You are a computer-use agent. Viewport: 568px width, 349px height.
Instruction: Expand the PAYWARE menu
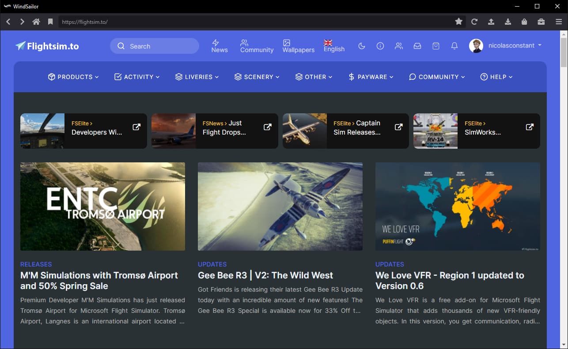click(371, 77)
